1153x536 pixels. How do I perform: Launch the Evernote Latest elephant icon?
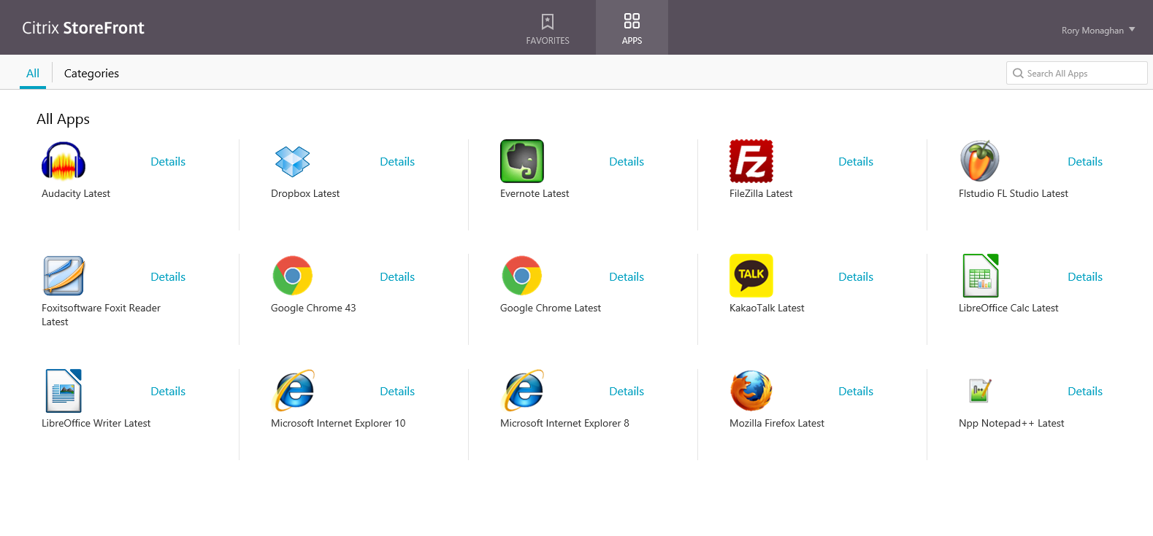pos(522,161)
